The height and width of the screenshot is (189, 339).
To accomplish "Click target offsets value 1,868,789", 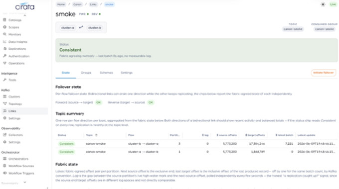I will (x=258, y=152).
